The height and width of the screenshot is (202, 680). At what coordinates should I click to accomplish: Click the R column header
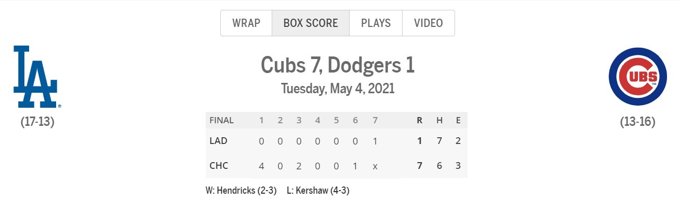(x=419, y=120)
